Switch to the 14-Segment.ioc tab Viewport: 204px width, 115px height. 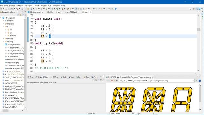35,12
